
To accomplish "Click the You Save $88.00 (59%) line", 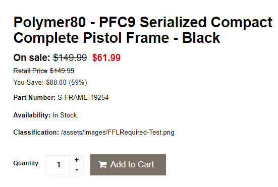I will (50, 83).
